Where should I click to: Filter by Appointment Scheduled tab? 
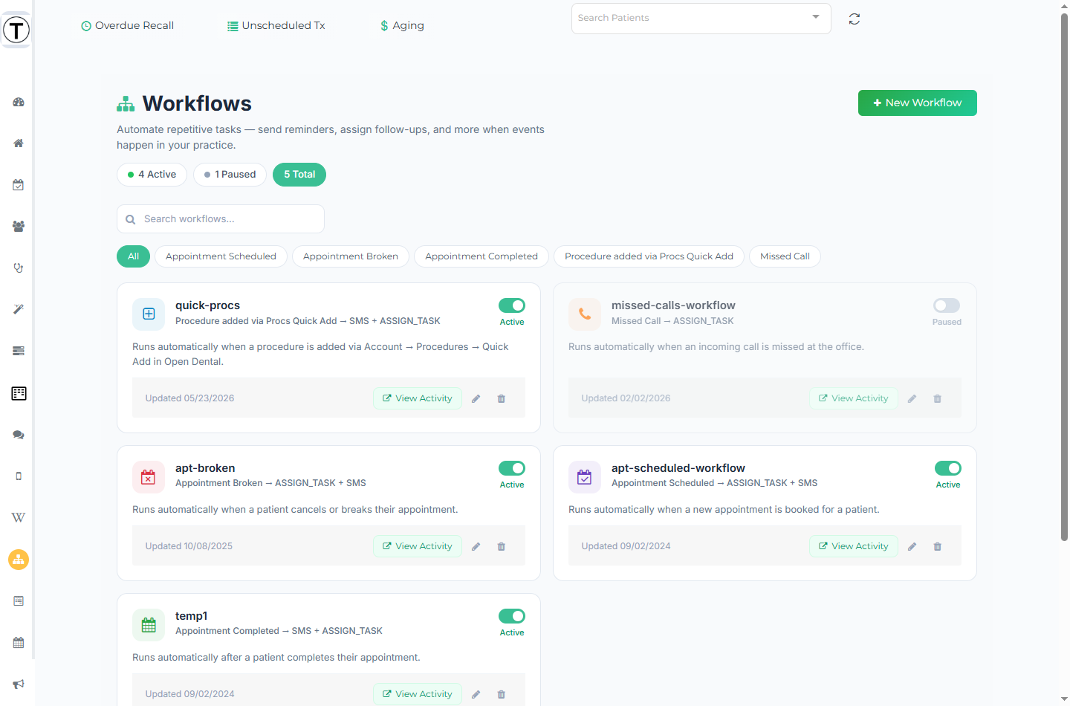(221, 256)
